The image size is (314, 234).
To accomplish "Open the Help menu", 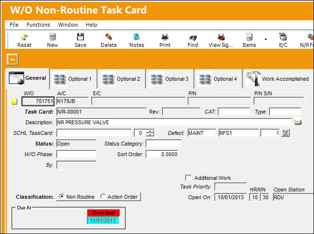I will pos(91,25).
